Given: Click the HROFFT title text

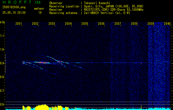Looking at the screenshot, I should [17, 2].
